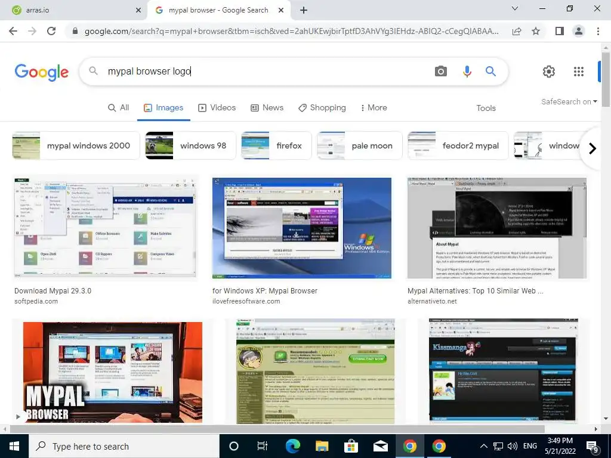This screenshot has height=458, width=611.
Task: Switch to the Videos results tab
Action: tap(217, 108)
